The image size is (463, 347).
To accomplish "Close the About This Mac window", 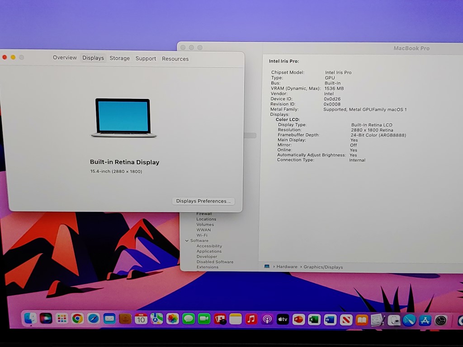I will pos(5,57).
